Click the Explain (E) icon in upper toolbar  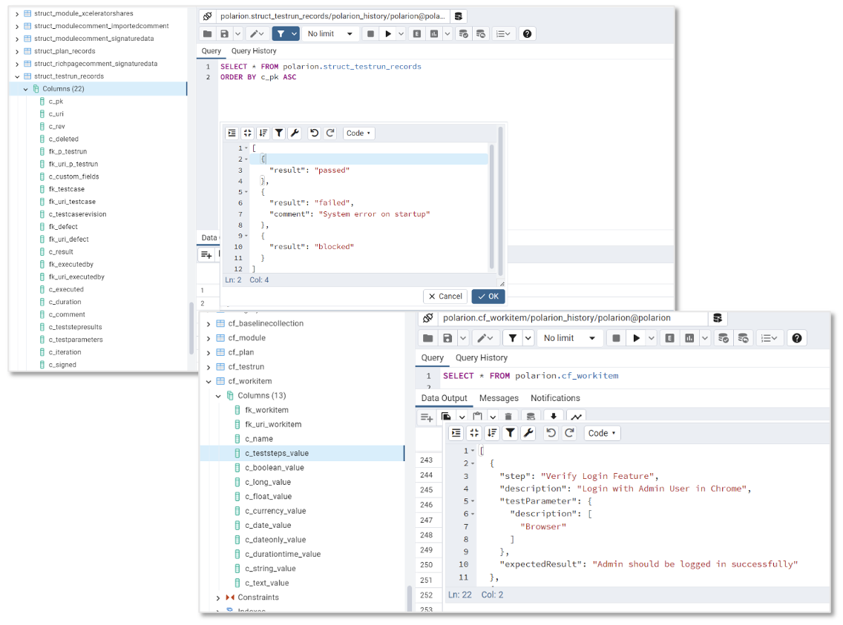point(417,34)
